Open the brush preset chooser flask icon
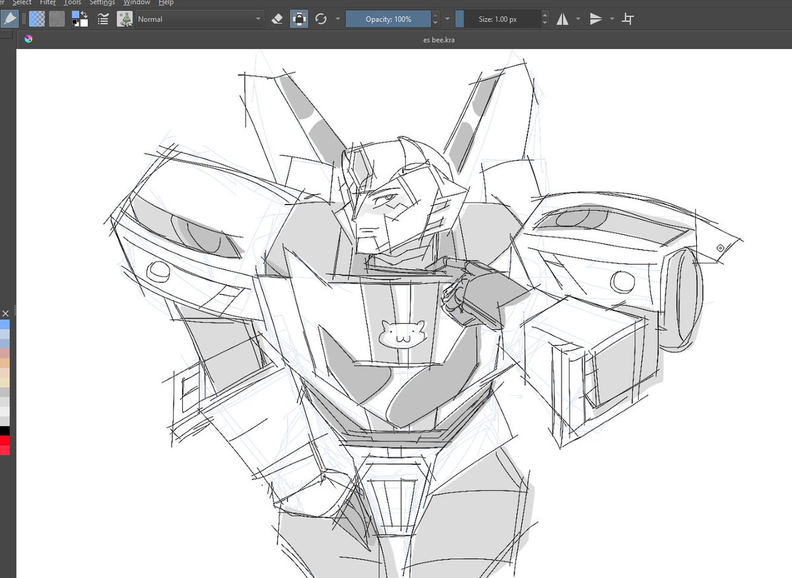Screen dimensions: 792x578 click(125, 19)
